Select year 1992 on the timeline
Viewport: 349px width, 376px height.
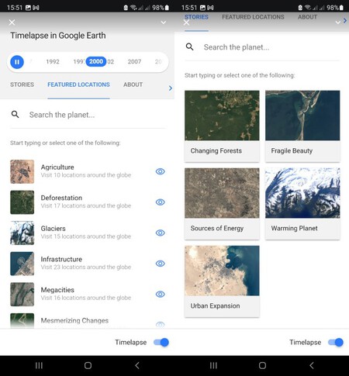pyautogui.click(x=53, y=62)
